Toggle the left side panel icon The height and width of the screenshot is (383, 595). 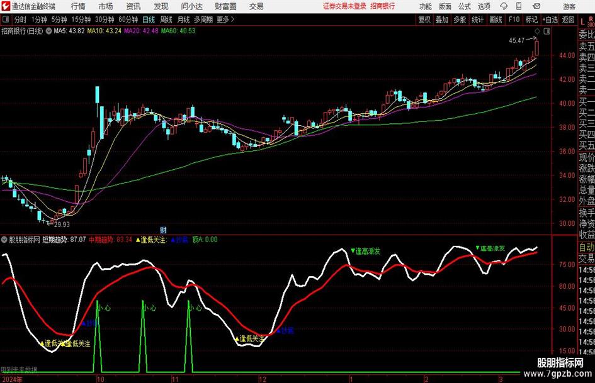click(x=5, y=19)
